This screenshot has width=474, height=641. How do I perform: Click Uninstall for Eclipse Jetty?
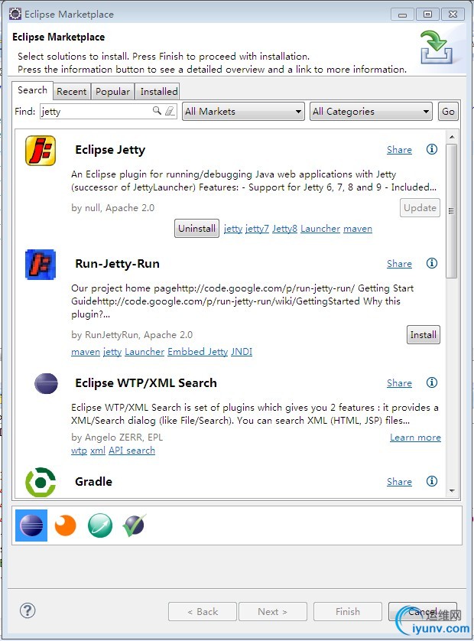pos(196,228)
